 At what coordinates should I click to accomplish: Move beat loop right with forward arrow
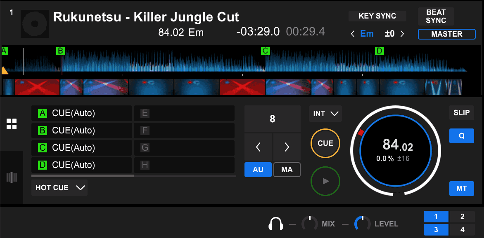click(x=287, y=147)
